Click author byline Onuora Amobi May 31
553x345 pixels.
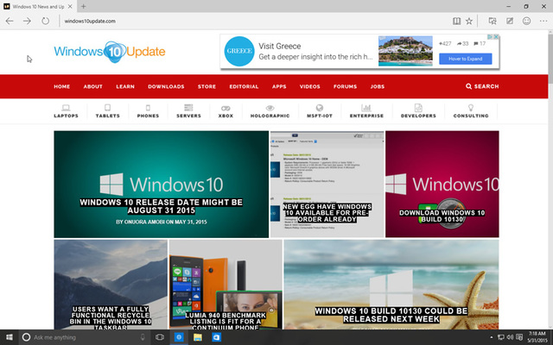(162, 223)
